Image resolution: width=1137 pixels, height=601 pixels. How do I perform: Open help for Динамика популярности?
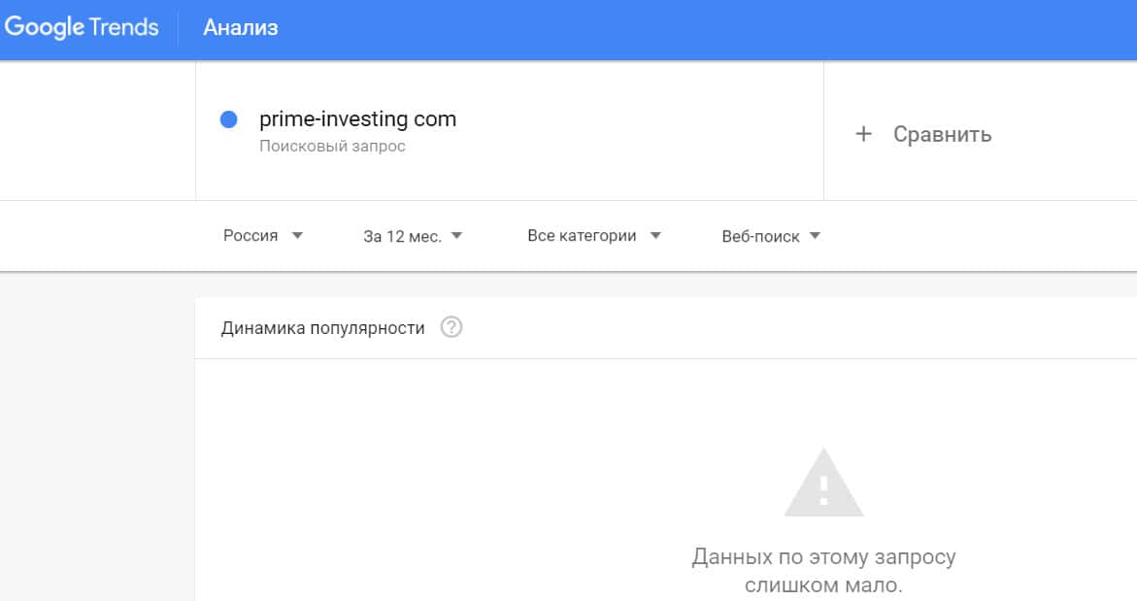coord(451,327)
